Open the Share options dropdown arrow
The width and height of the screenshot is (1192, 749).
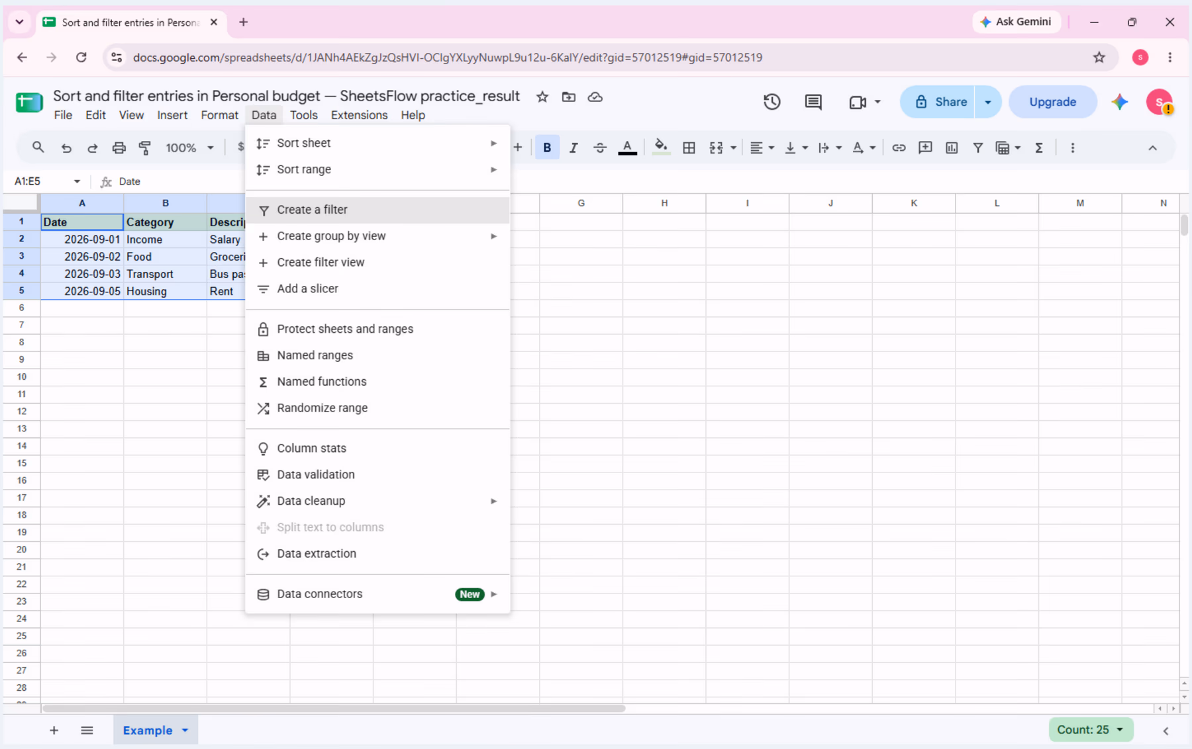(988, 102)
